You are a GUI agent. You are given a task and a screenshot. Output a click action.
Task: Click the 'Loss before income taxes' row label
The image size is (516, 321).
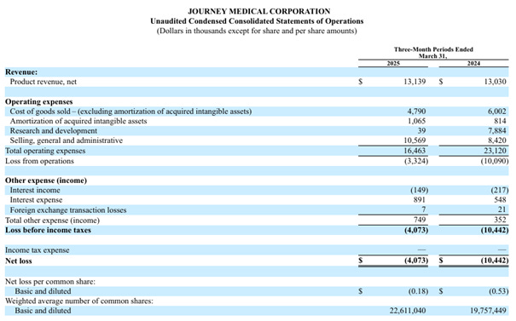(x=48, y=230)
